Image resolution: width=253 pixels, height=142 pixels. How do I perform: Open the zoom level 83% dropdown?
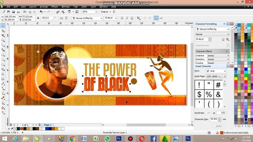click(x=96, y=12)
